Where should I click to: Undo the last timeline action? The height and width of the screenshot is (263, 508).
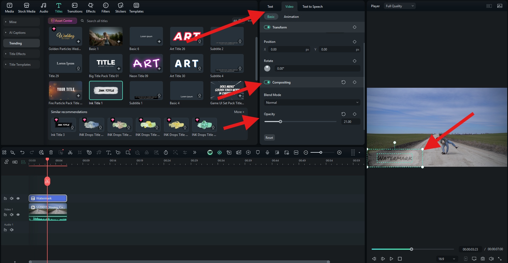pos(22,152)
